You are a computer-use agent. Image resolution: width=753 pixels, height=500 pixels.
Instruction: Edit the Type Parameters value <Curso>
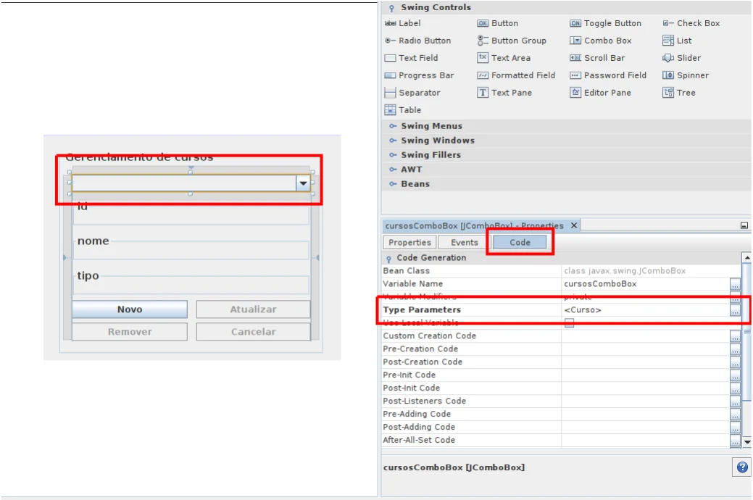[x=646, y=310]
